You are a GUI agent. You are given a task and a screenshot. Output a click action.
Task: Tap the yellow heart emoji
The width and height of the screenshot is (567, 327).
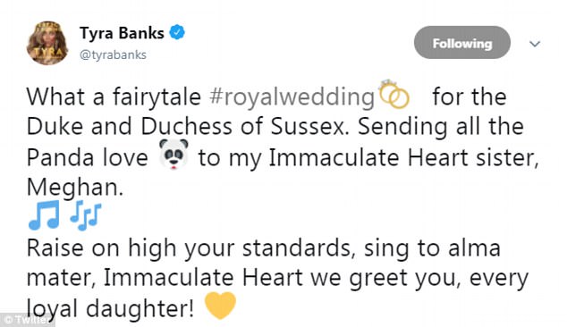coord(220,306)
